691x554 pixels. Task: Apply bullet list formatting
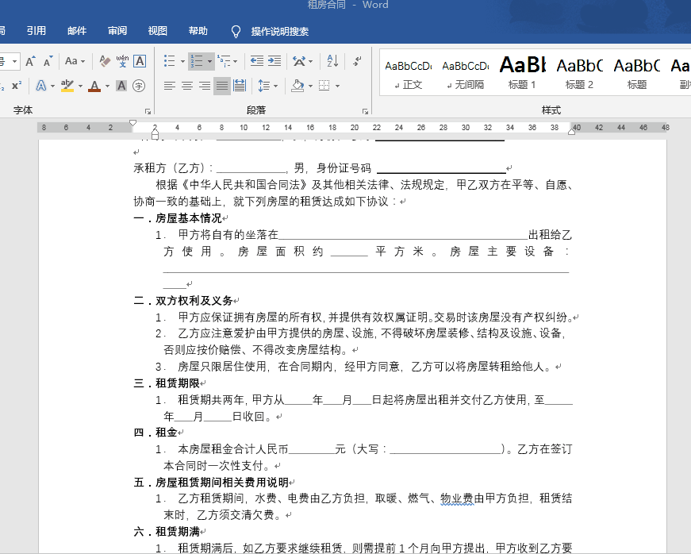click(x=170, y=62)
